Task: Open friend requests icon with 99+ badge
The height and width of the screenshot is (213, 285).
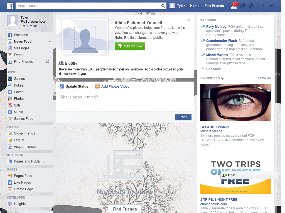Action: [234, 6]
